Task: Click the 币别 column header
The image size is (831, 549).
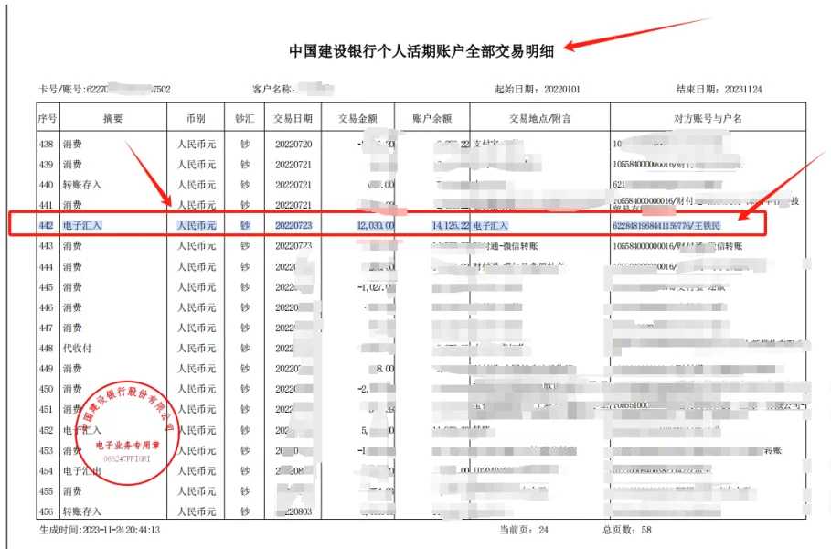Action: (x=196, y=118)
